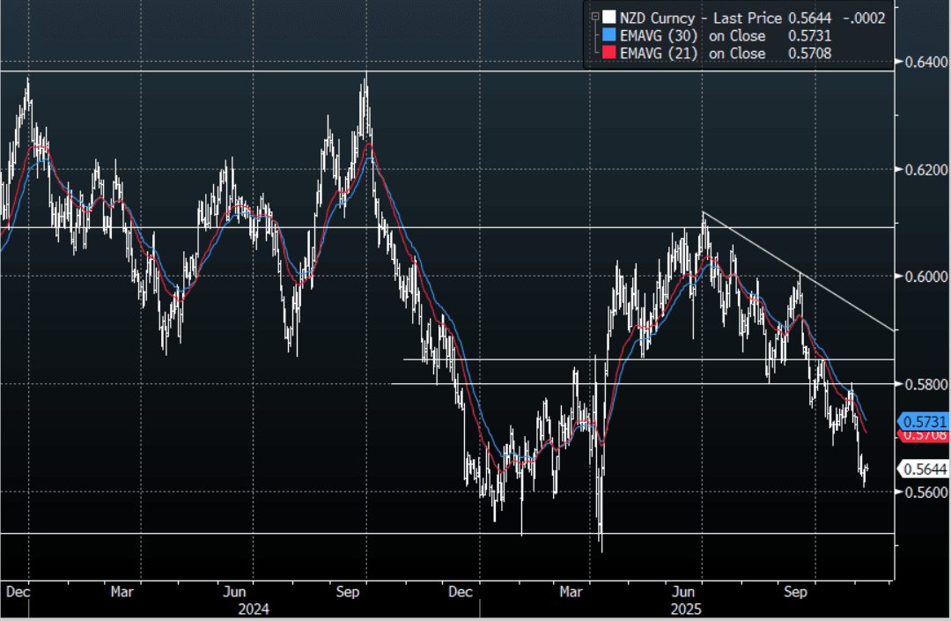Click the -.0002 change value in the legend
Image resolution: width=951 pixels, height=621 pixels.
[x=865, y=18]
